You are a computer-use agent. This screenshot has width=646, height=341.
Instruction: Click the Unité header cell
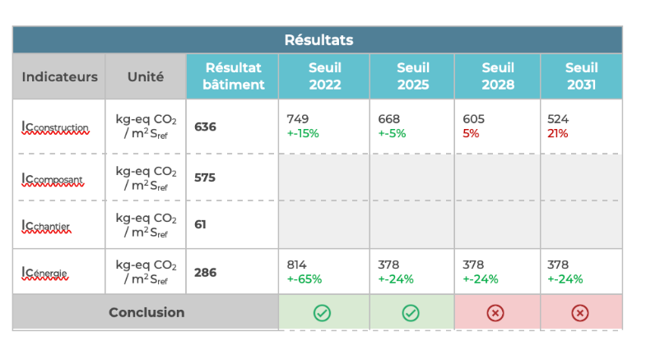[146, 76]
